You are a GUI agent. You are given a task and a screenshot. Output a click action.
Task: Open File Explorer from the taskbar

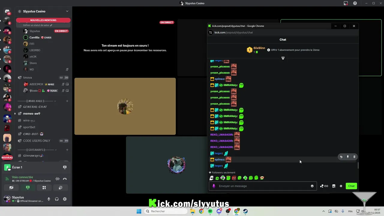[192, 211]
